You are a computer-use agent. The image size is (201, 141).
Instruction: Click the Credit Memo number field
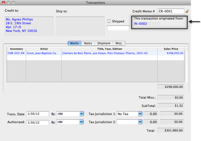(x=171, y=11)
